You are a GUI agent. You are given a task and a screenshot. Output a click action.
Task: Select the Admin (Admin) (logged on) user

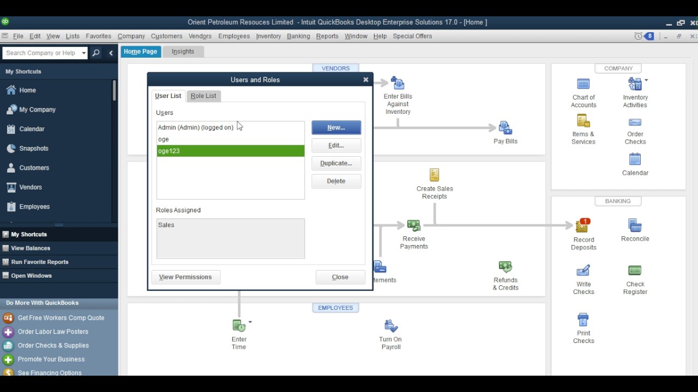(x=231, y=127)
